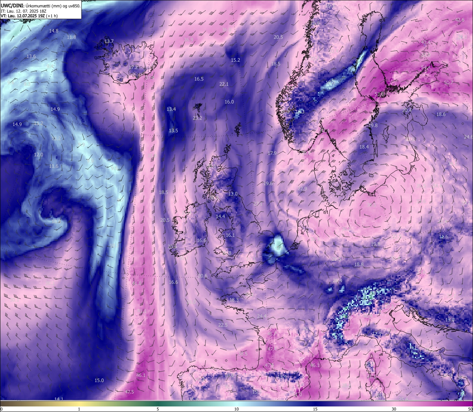Click the 22.9 map value

[x=302, y=189]
